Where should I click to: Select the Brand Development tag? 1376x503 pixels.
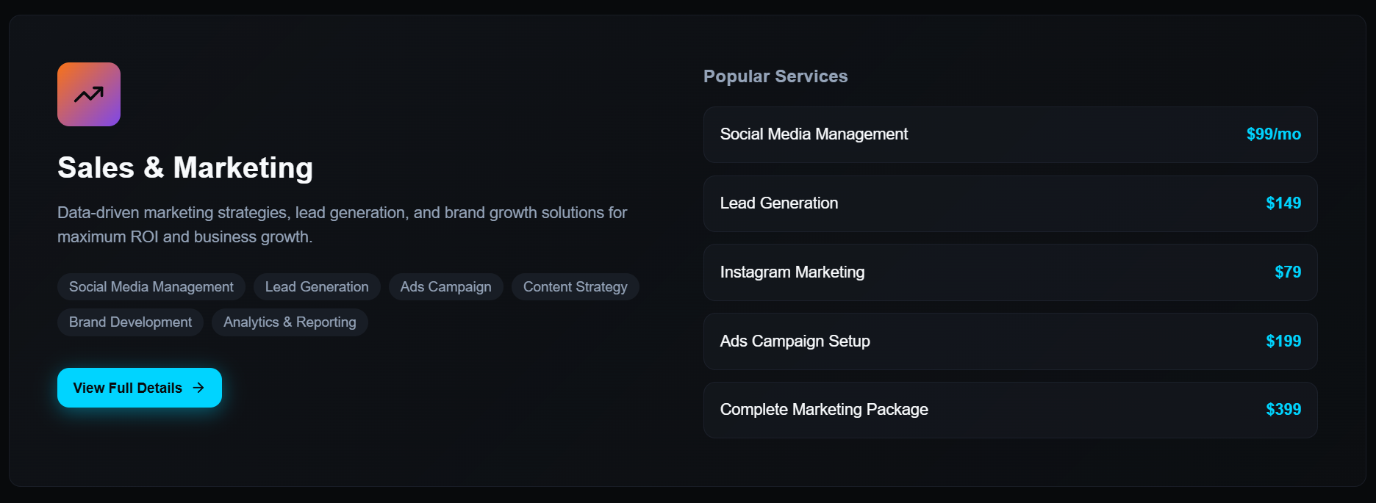pos(129,322)
